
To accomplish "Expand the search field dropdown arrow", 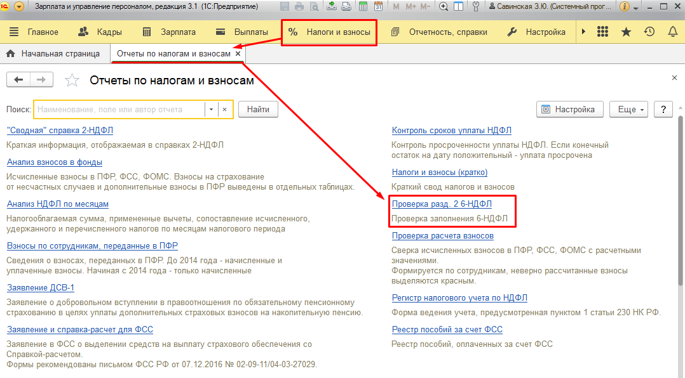I will [x=211, y=110].
